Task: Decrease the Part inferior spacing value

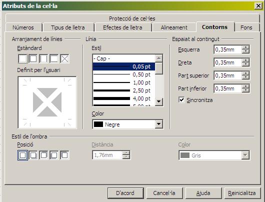Action: [x=245, y=90]
